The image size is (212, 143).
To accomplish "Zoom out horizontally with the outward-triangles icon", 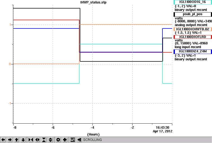I will [x=37, y=140].
